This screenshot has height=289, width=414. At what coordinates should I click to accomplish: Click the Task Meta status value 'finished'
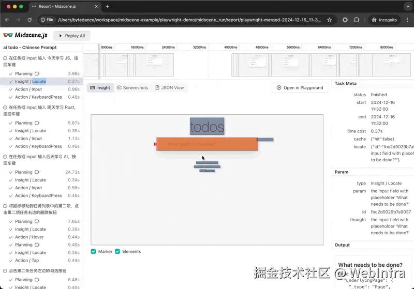[379, 95]
